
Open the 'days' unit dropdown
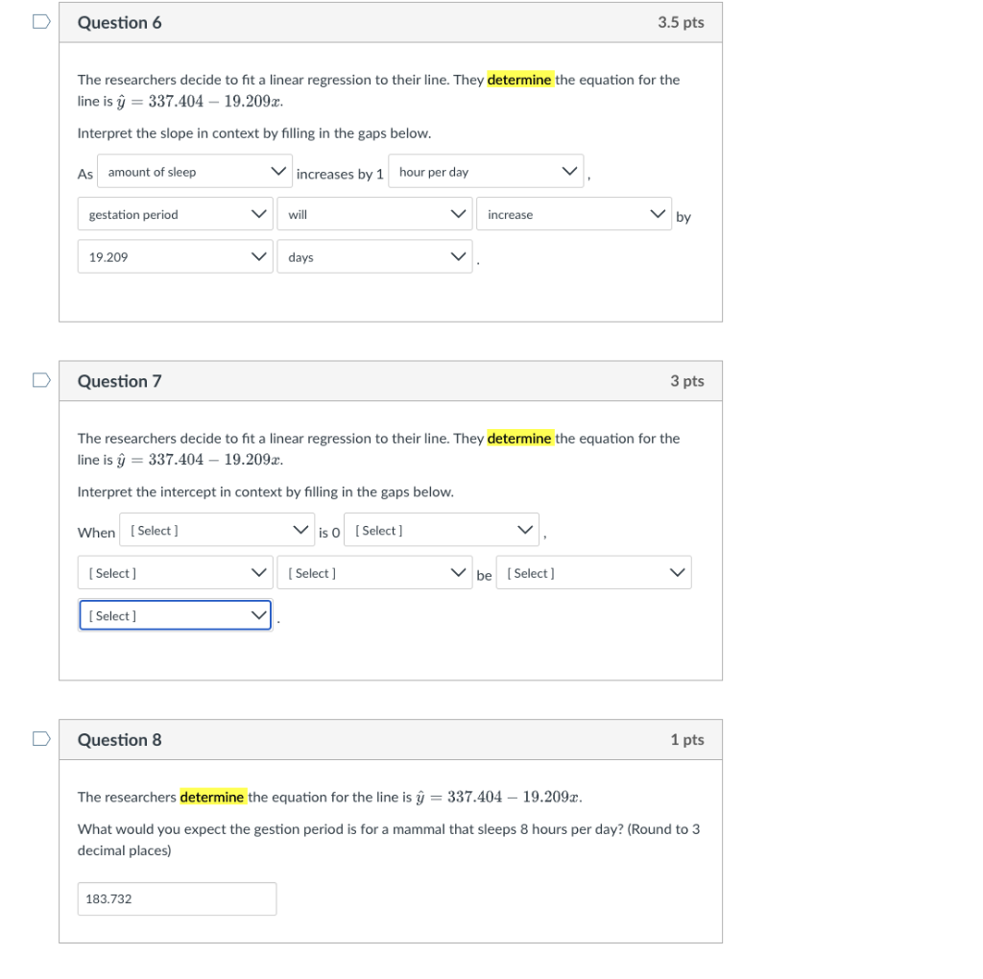click(x=375, y=256)
